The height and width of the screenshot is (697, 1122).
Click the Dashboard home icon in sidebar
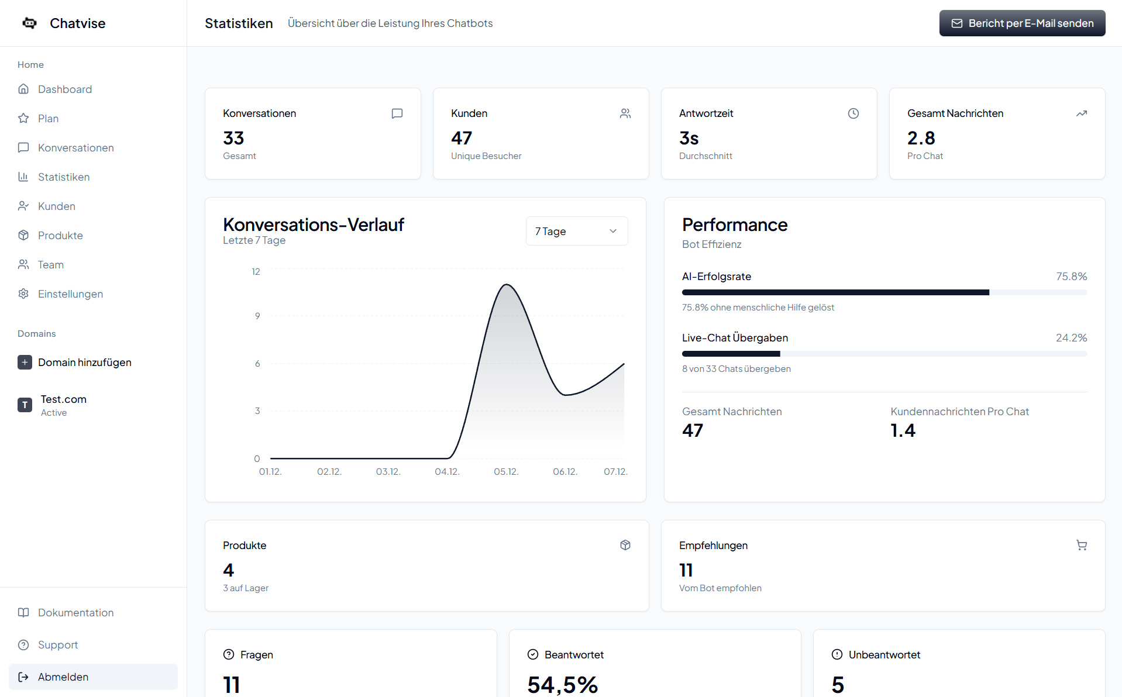click(x=23, y=89)
